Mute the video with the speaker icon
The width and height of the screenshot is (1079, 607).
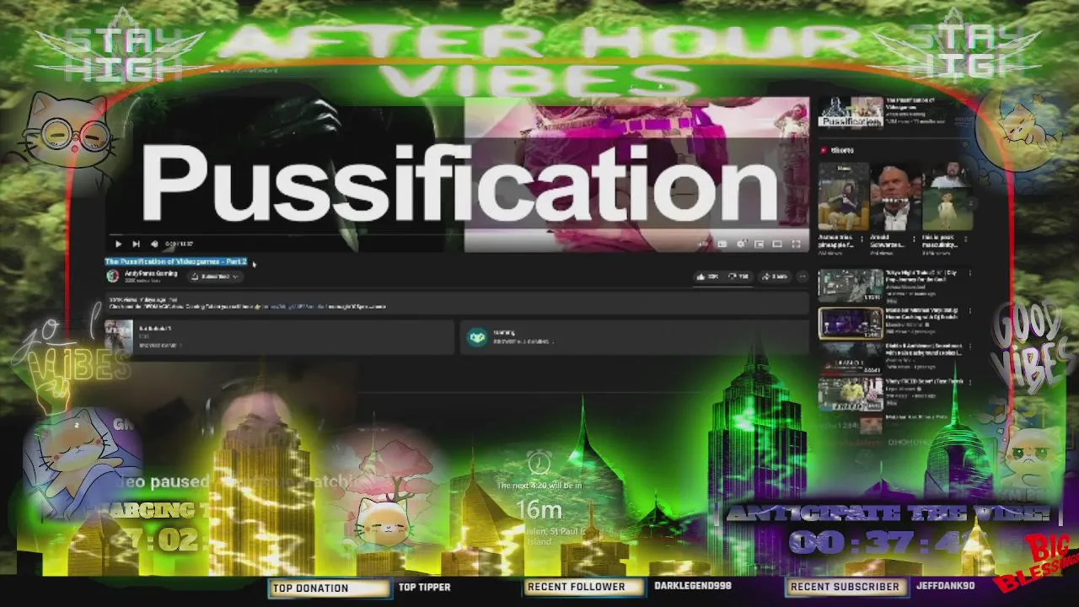point(154,244)
